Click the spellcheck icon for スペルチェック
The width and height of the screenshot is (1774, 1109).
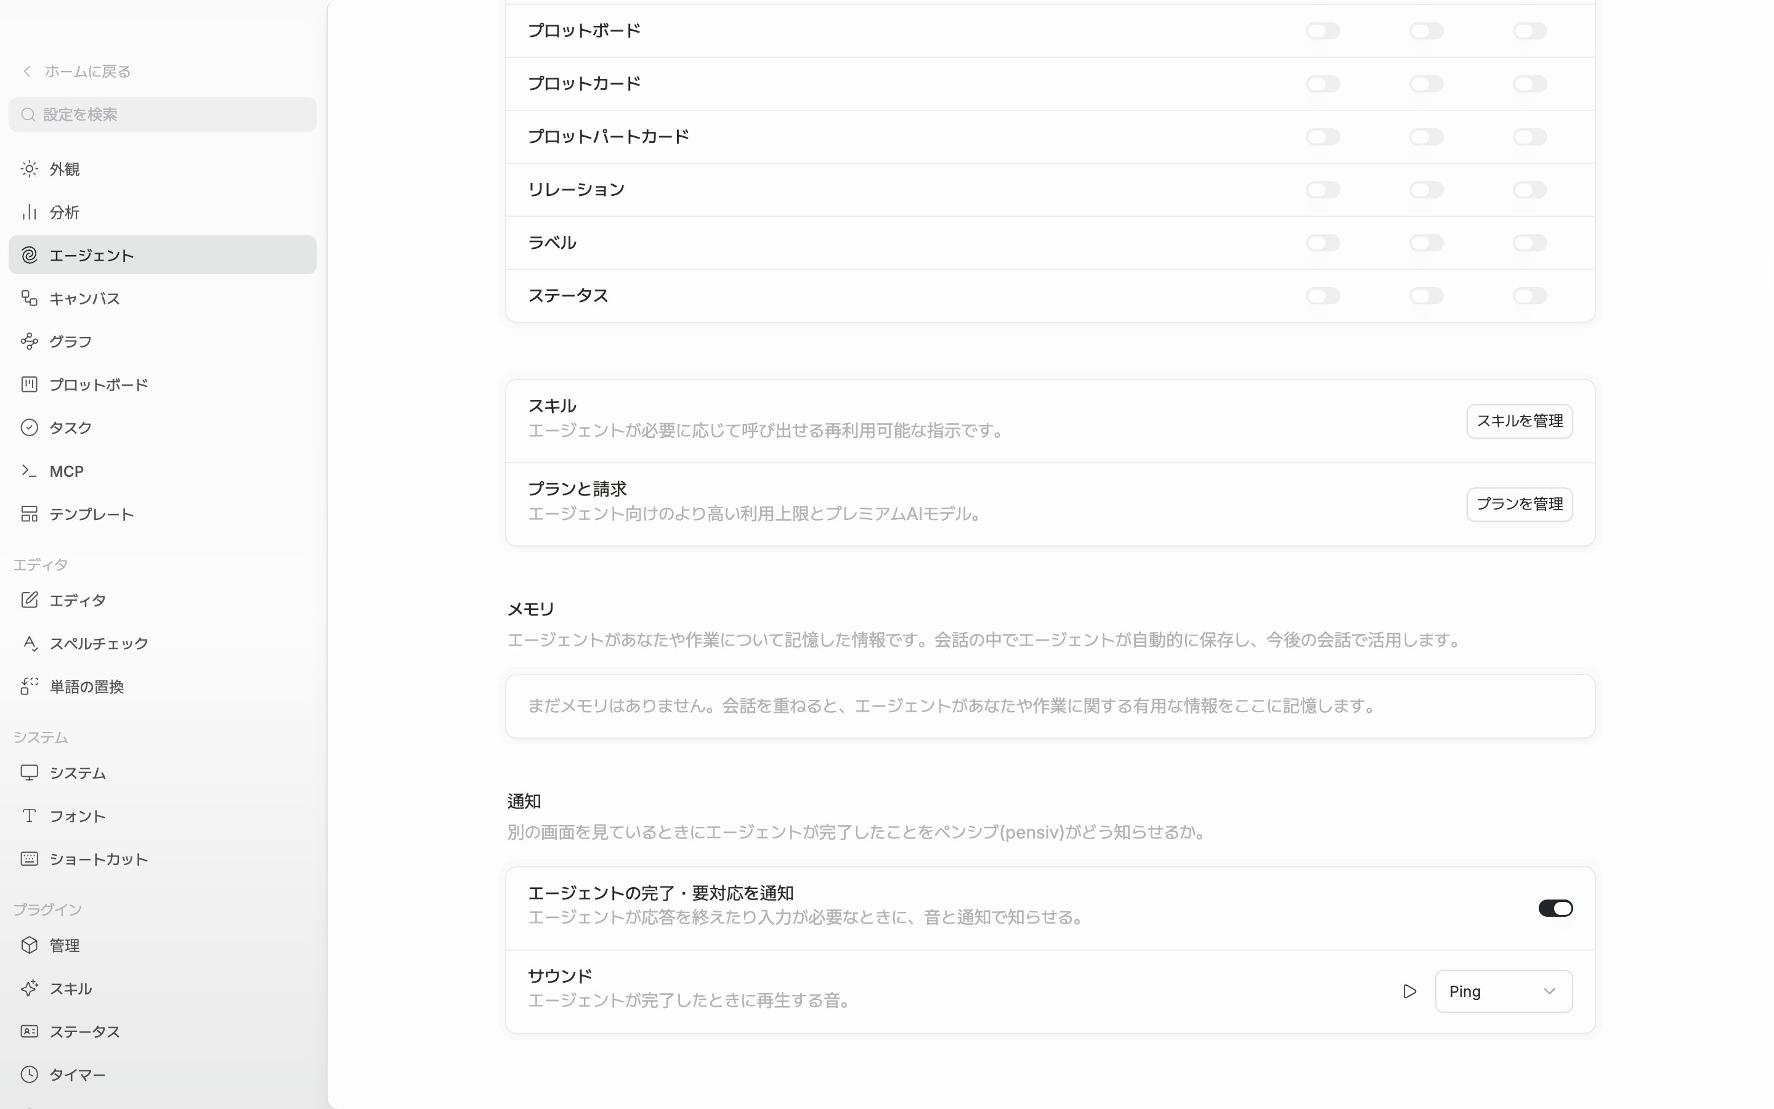(x=30, y=643)
